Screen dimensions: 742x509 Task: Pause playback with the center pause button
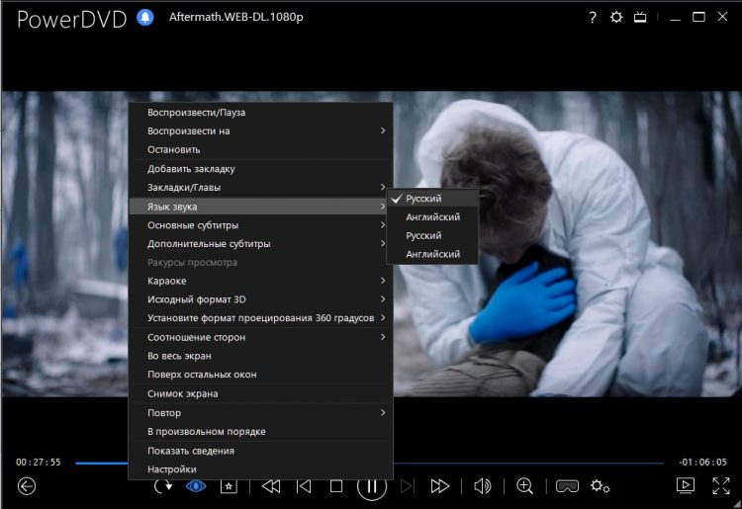(371, 485)
